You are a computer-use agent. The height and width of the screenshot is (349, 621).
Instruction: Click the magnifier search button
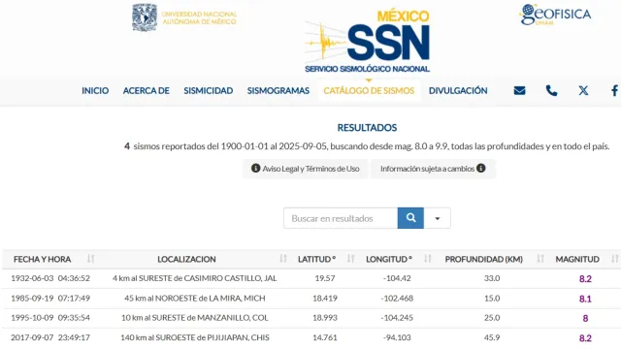click(410, 218)
